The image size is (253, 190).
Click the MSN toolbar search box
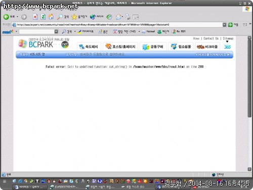click(x=36, y=31)
